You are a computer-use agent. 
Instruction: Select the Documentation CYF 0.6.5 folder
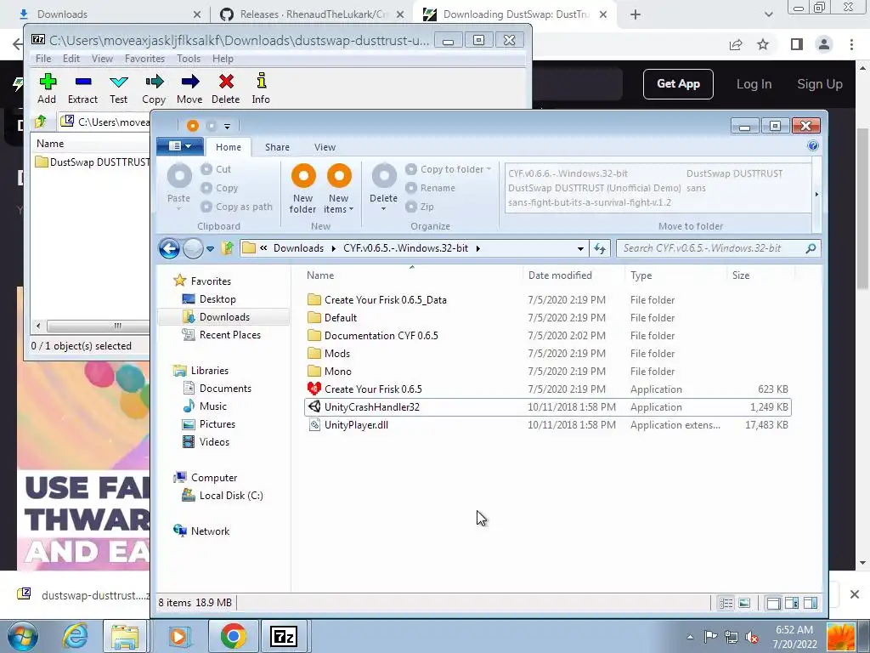[x=548, y=336]
